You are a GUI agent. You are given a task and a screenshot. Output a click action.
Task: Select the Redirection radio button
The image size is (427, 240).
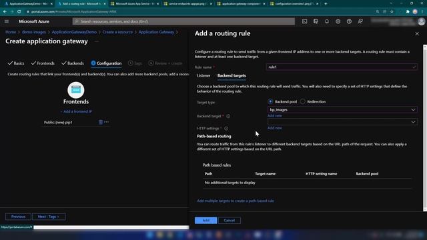[302, 101]
